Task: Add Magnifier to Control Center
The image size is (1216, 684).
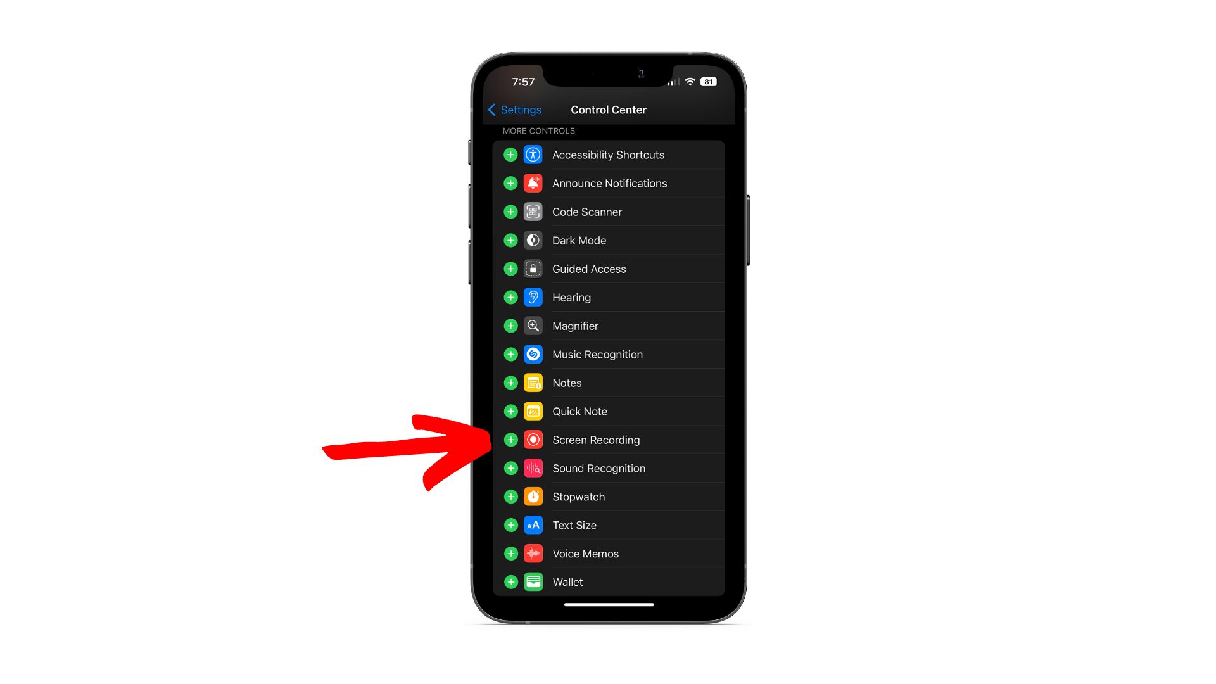Action: pos(509,325)
